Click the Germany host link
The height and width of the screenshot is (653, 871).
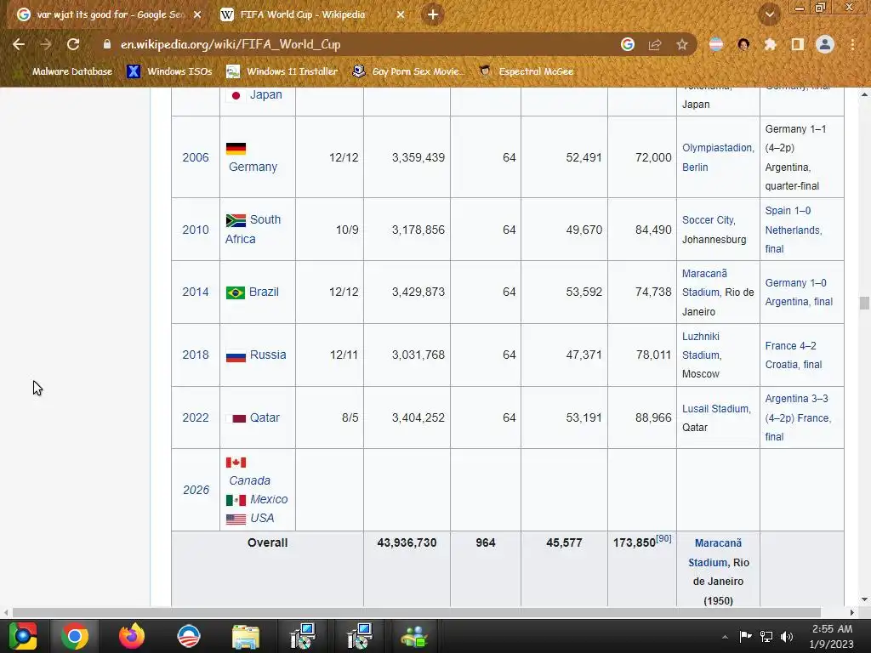253,167
